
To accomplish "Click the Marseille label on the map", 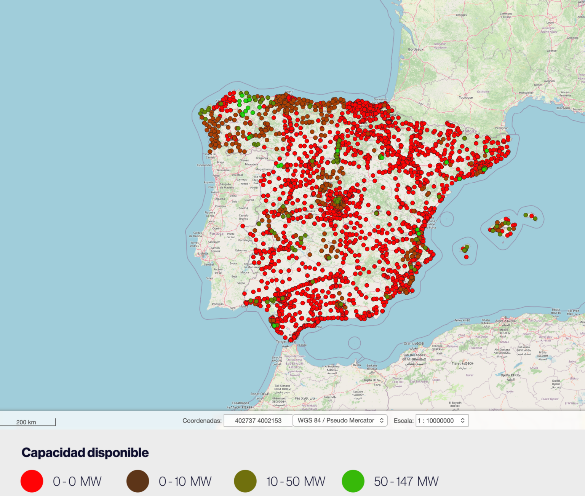I will [563, 108].
